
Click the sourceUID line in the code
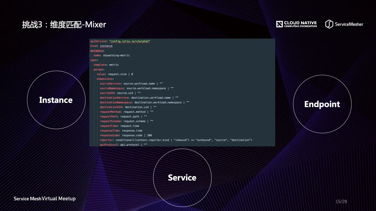[120, 93]
